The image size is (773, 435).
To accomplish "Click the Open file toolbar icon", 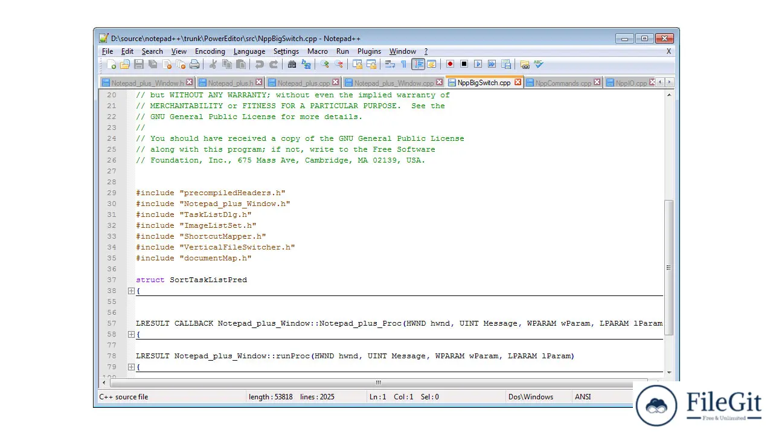I will (x=125, y=64).
